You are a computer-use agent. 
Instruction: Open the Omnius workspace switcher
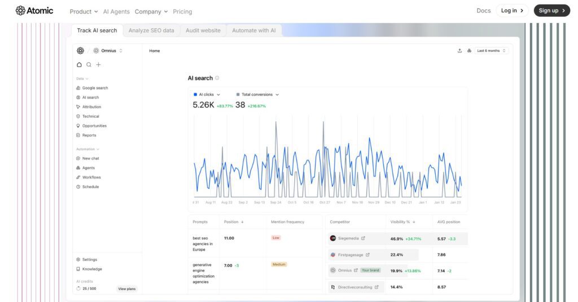[x=108, y=51]
